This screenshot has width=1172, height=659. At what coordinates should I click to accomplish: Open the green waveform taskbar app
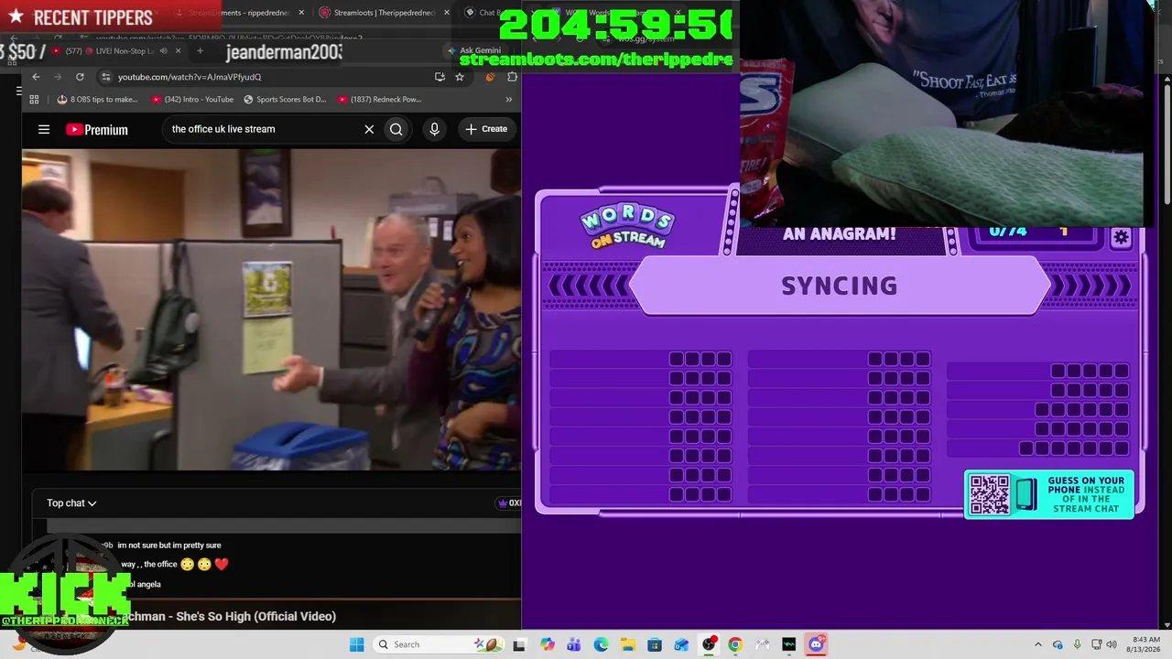pos(789,644)
